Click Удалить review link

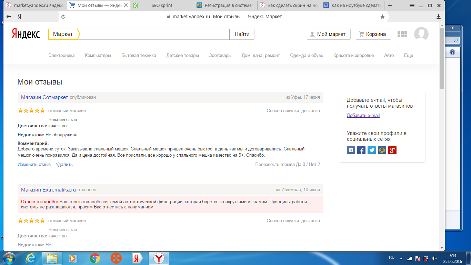pos(64,165)
